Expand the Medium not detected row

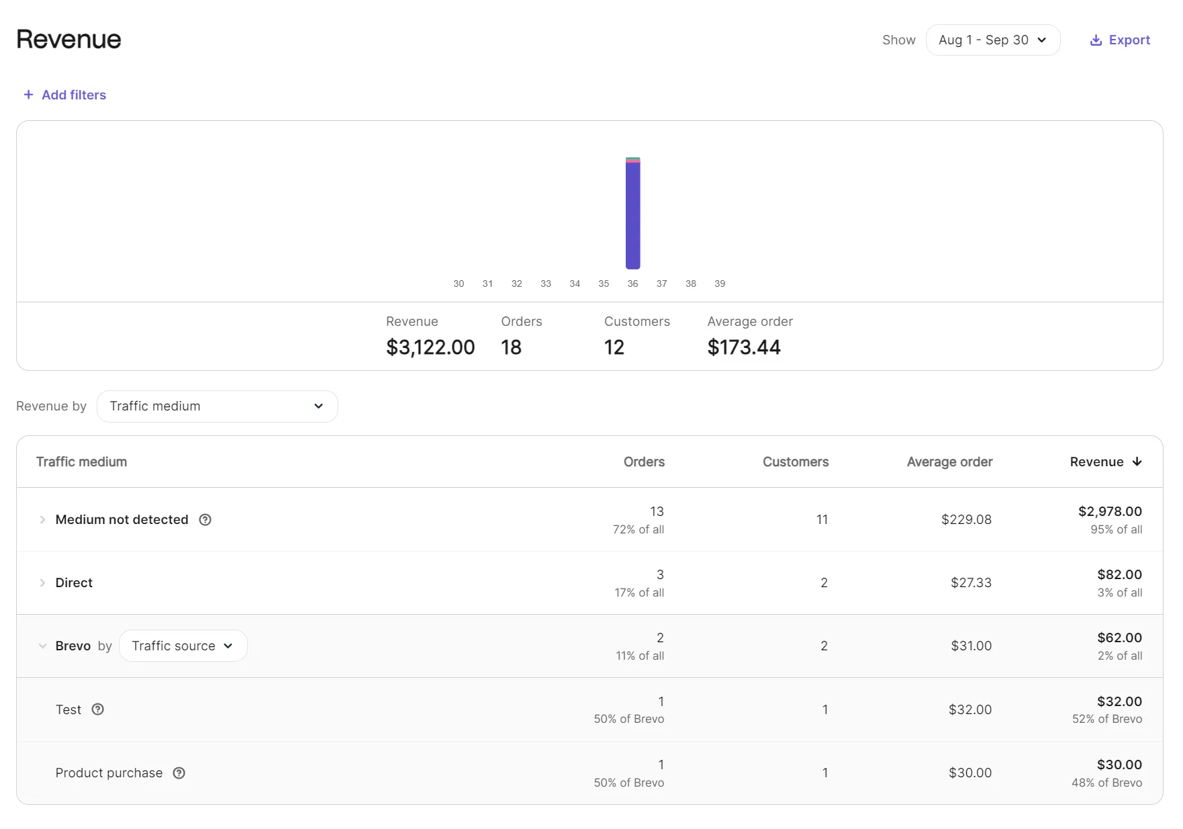pyautogui.click(x=42, y=519)
